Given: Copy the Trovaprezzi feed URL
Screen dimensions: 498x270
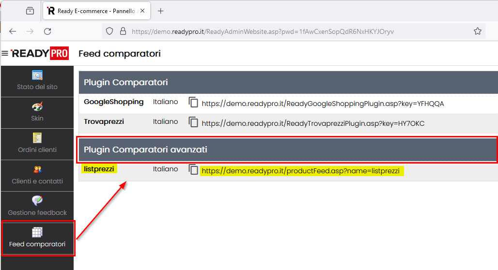Looking at the screenshot, I should 193,122.
